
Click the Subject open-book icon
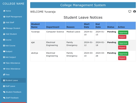pyautogui.click(x=4, y=51)
